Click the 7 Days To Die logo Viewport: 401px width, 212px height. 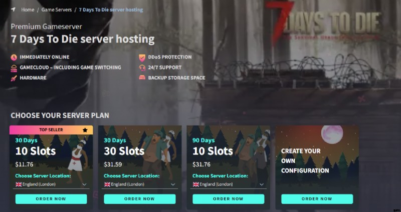pos(323,23)
